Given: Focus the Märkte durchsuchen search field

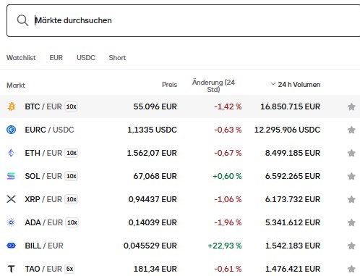Looking at the screenshot, I should [x=183, y=20].
